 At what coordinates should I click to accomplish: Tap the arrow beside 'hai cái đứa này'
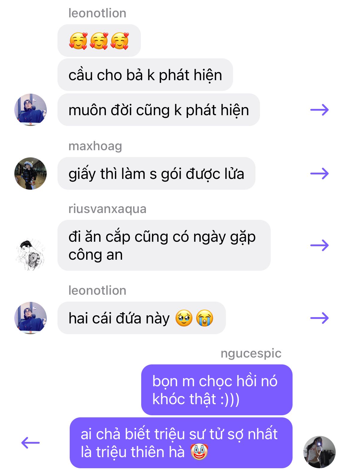click(319, 318)
